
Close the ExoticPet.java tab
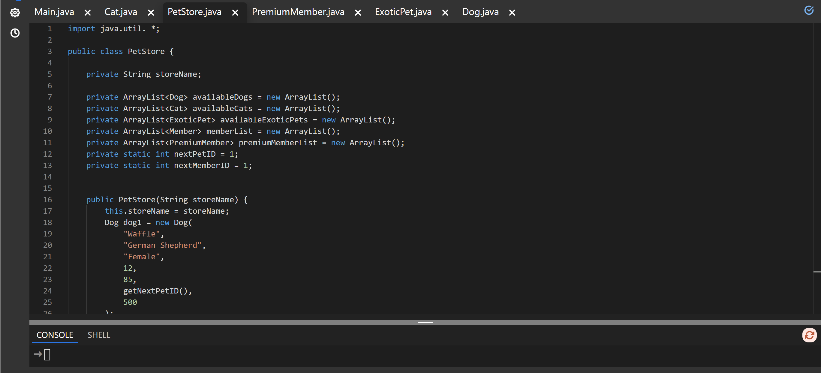pyautogui.click(x=445, y=12)
